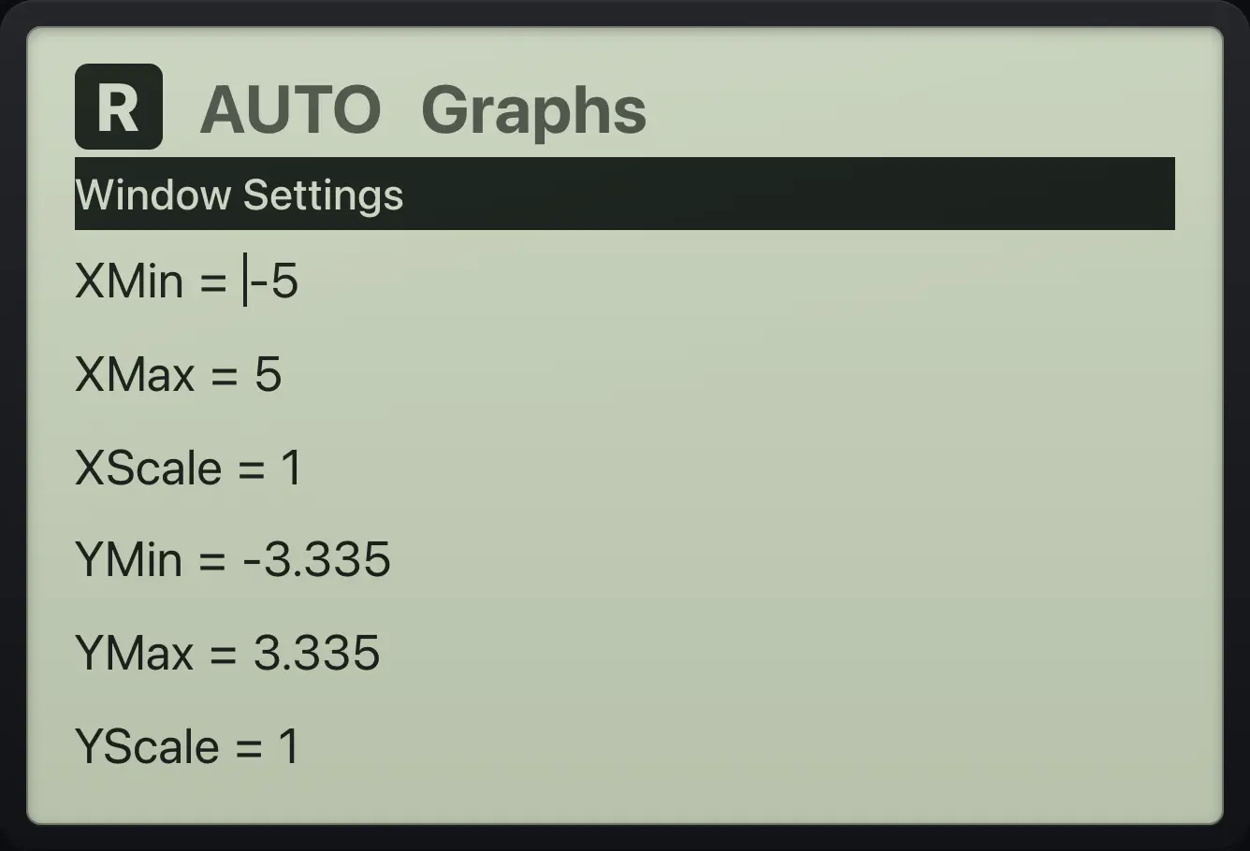Click the equals sign in XScale row
This screenshot has height=851, width=1250.
(x=251, y=469)
